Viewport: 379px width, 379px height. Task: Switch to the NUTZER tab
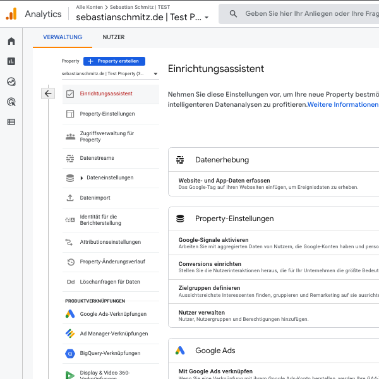pos(113,37)
